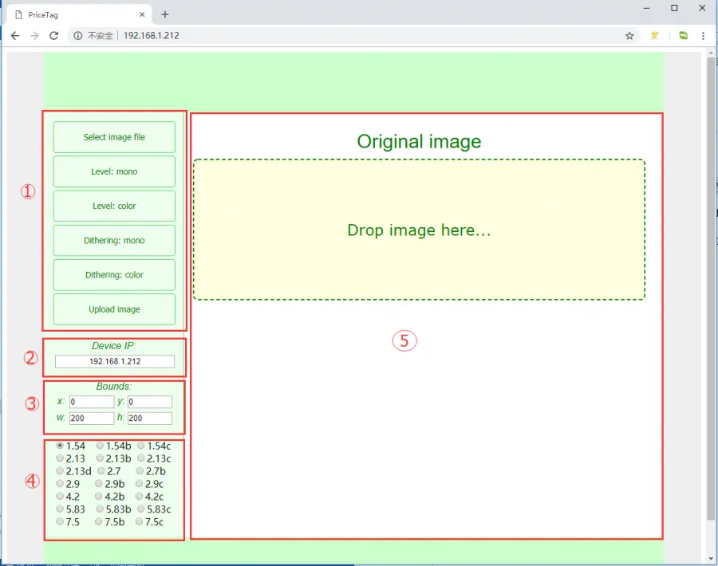Reload the page with the refresh icon

(x=54, y=36)
